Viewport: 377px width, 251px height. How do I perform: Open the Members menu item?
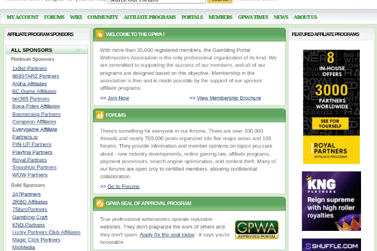point(220,17)
